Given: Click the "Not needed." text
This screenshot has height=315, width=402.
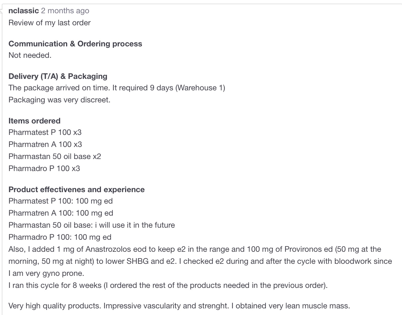Looking at the screenshot, I should (30, 55).
